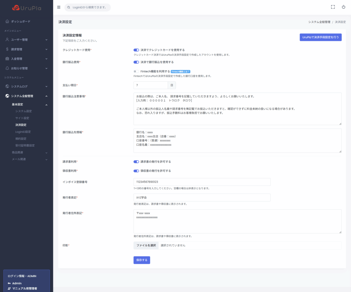Click the UruPla logo
Viewport: 351px width, 292px height.
point(26,8)
